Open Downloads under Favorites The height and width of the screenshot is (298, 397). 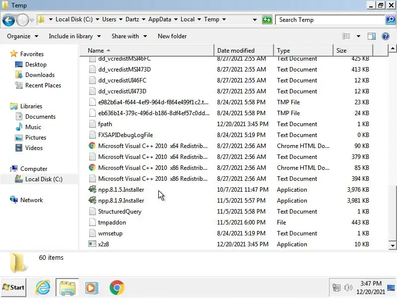tap(40, 75)
